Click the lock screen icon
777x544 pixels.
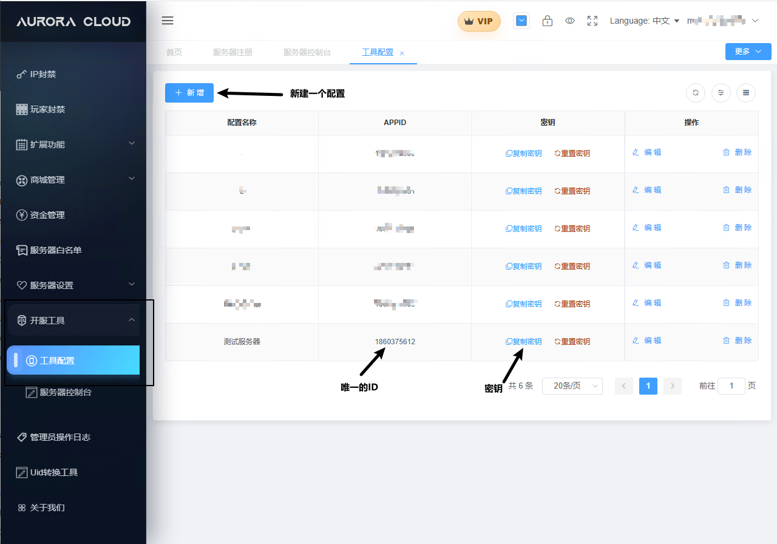(548, 21)
